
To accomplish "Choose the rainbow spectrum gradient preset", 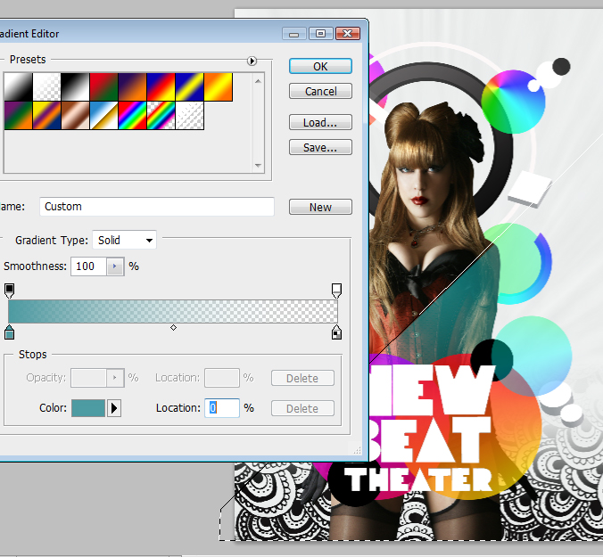I will [132, 115].
